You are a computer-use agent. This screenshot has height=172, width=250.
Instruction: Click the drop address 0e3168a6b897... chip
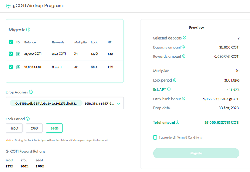[46, 103]
